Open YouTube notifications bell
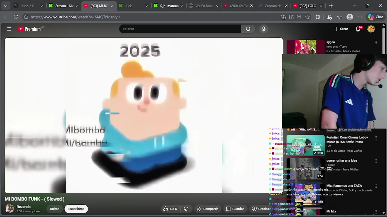The width and height of the screenshot is (387, 217). (358, 29)
